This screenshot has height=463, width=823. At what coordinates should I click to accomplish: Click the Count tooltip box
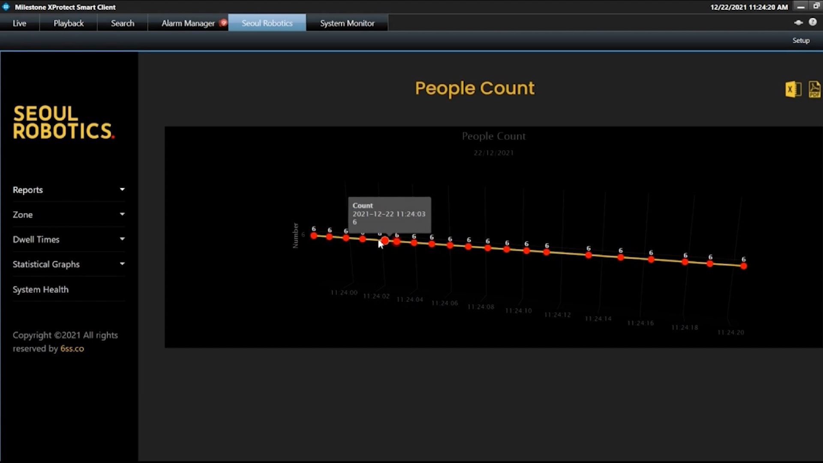pyautogui.click(x=389, y=214)
